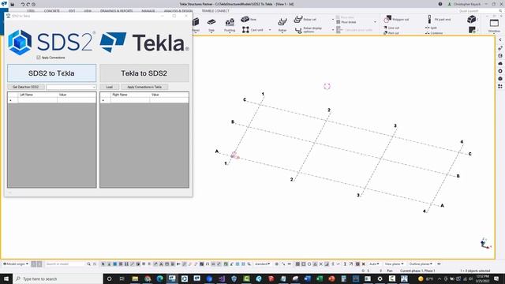The height and width of the screenshot is (284, 505).
Task: Open the Model origin dropdown
Action: 16,263
